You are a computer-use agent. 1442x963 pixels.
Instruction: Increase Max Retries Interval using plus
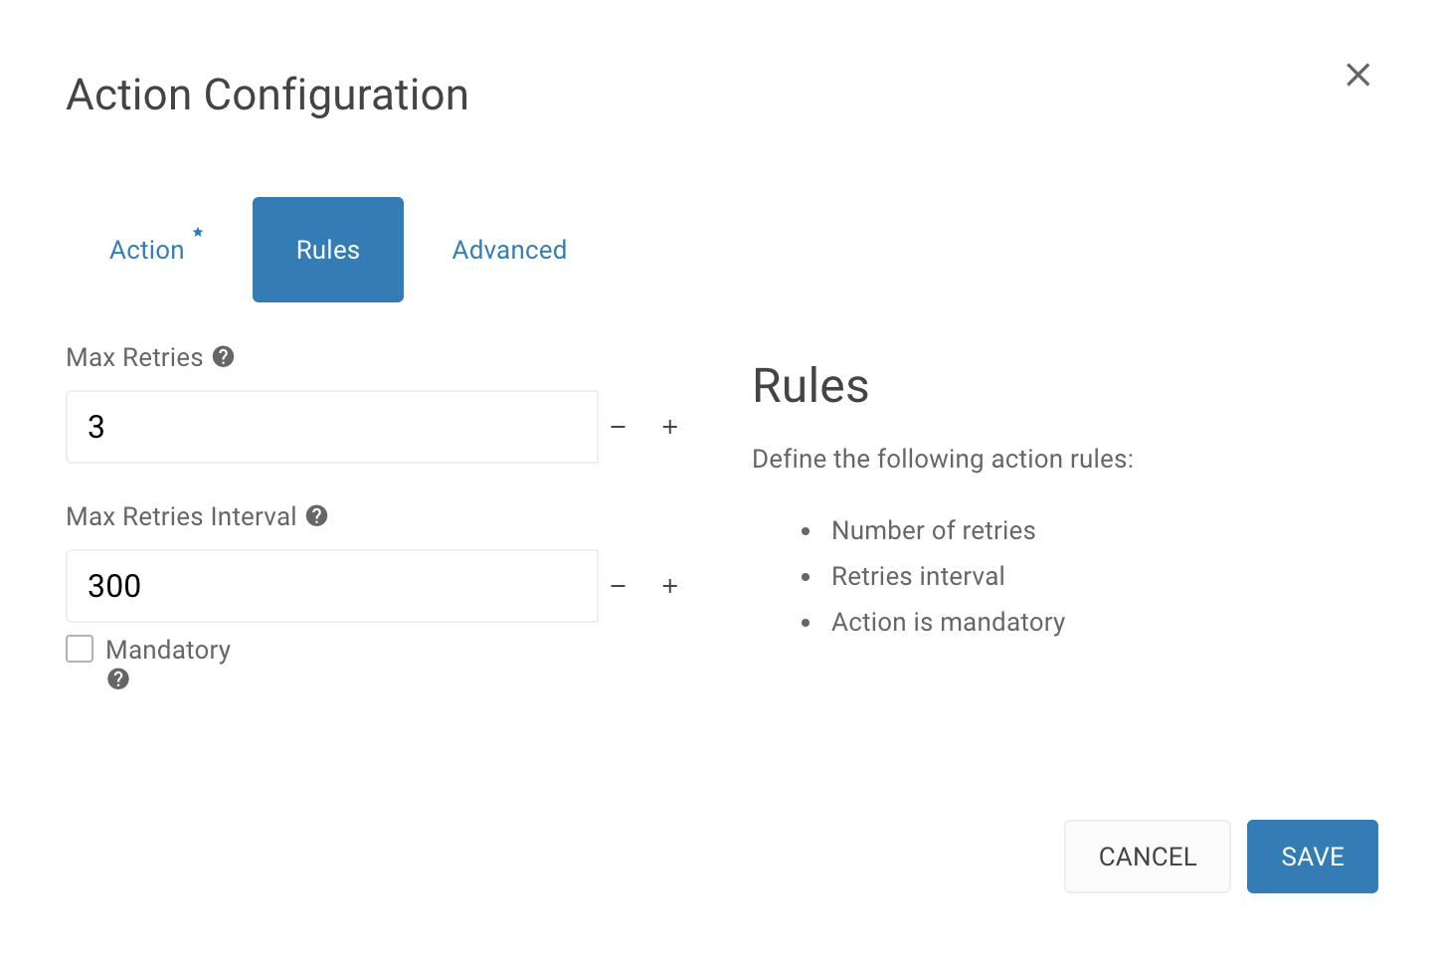(670, 586)
